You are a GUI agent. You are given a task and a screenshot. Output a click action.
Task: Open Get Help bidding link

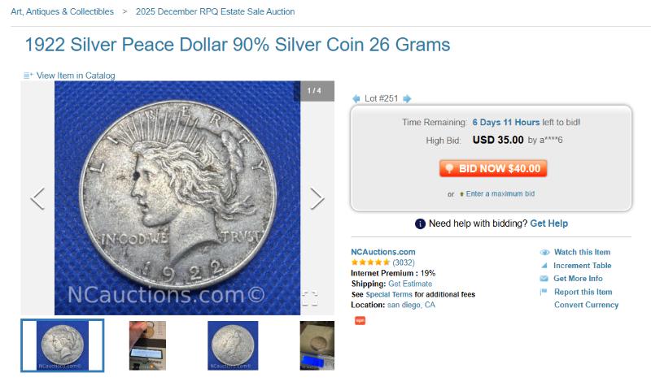(548, 223)
